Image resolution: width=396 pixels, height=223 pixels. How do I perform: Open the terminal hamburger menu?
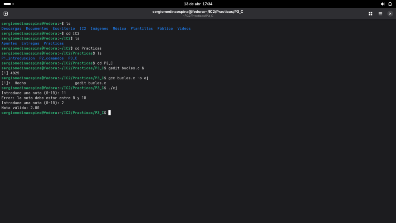(x=380, y=14)
